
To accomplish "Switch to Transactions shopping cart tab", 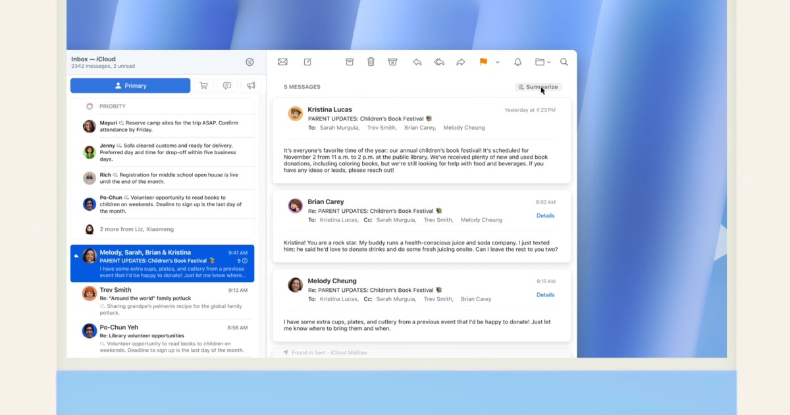I will point(203,86).
